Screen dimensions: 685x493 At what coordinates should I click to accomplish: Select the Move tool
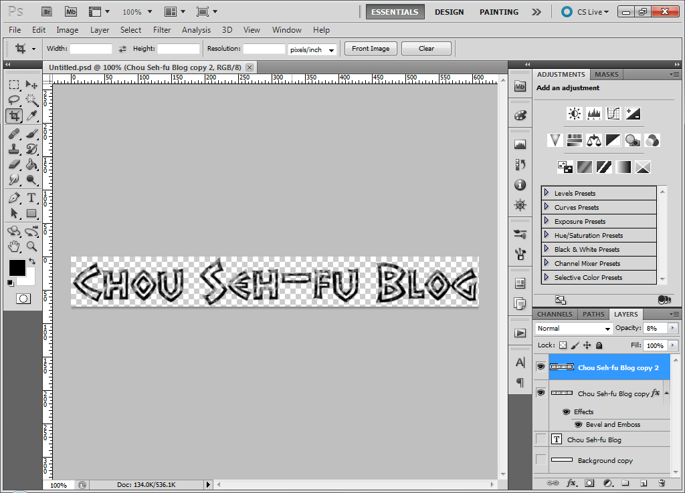(x=31, y=85)
